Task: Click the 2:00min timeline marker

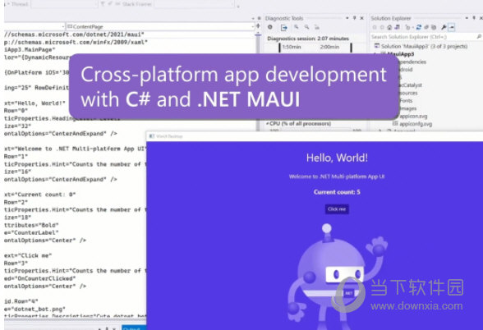Action: coord(329,47)
